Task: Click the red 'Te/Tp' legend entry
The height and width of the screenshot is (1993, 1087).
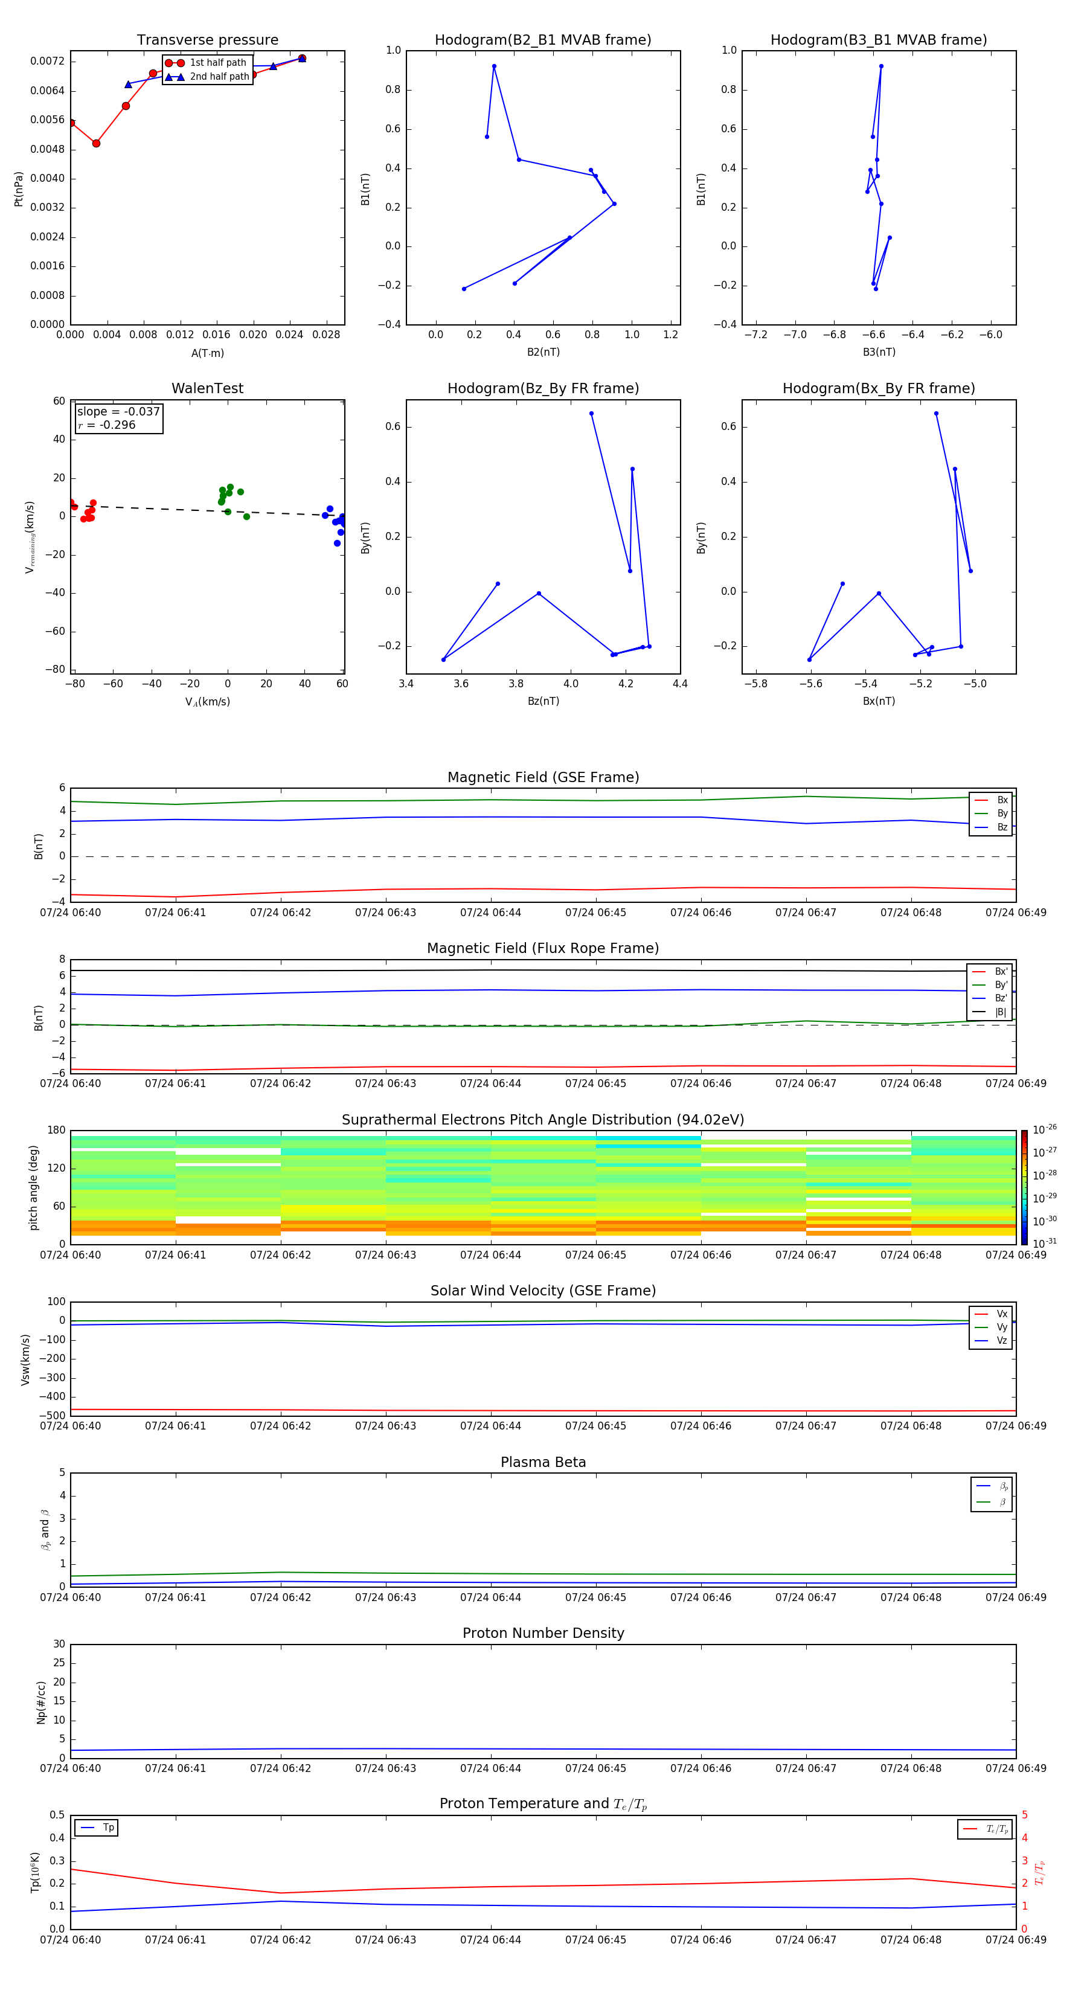Action: [x=985, y=1829]
